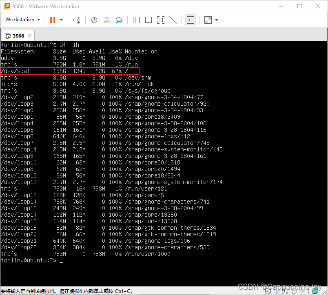Open the Workstation menu
Screen dimensions: 328x295
click(22, 20)
